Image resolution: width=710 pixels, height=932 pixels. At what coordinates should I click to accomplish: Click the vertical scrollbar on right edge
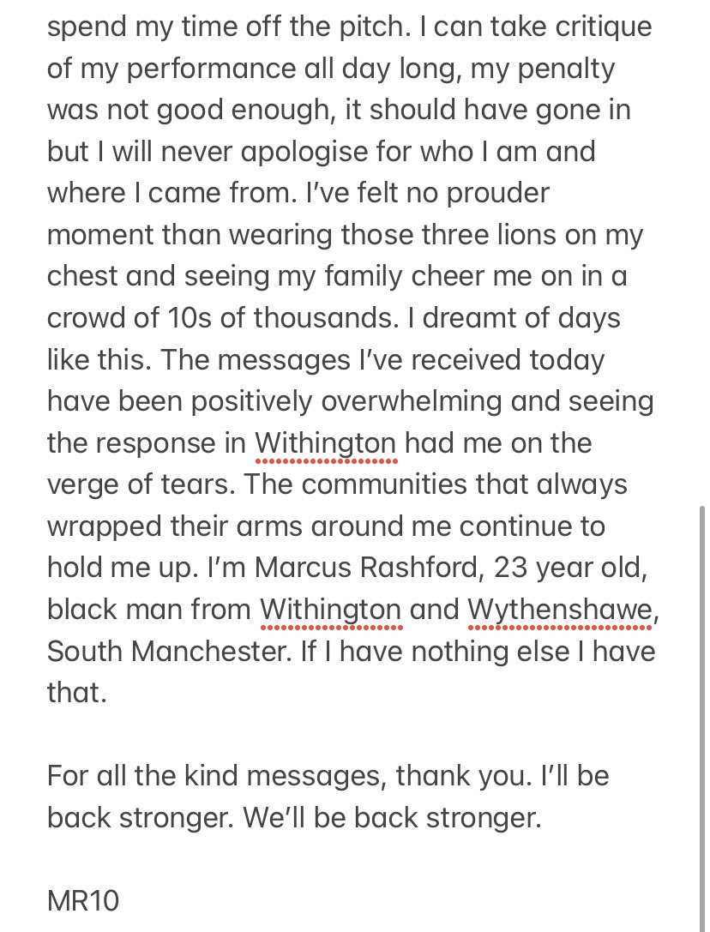pyautogui.click(x=703, y=686)
